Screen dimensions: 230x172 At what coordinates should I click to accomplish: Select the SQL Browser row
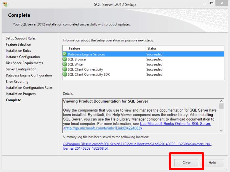(143, 59)
